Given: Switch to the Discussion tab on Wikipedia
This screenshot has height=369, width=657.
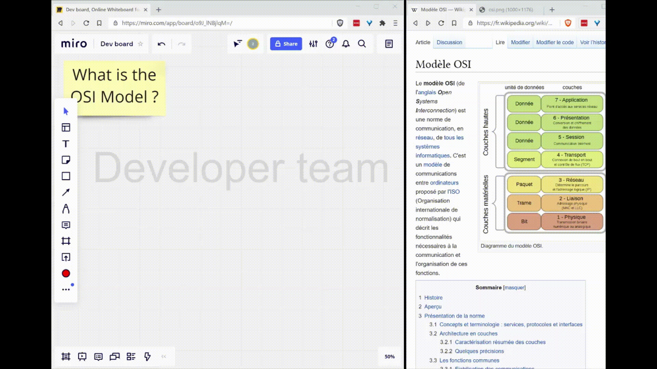Looking at the screenshot, I should pos(449,42).
